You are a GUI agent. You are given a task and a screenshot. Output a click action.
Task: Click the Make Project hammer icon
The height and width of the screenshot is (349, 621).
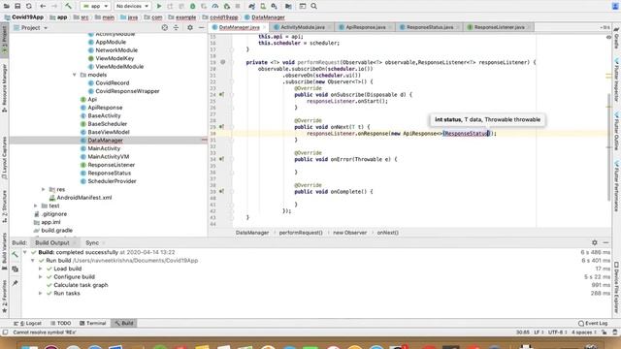coord(68,6)
